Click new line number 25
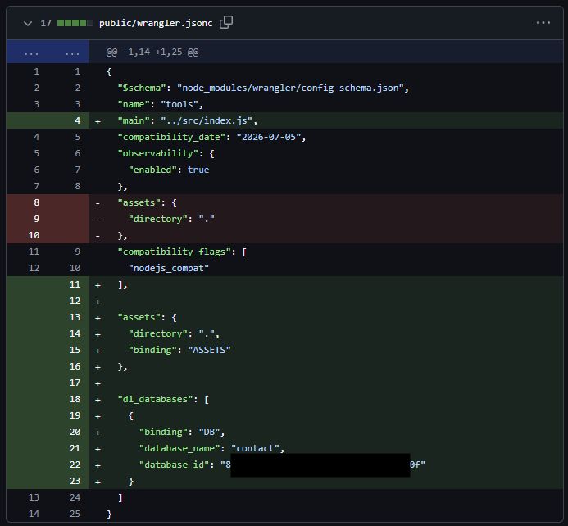 75,514
